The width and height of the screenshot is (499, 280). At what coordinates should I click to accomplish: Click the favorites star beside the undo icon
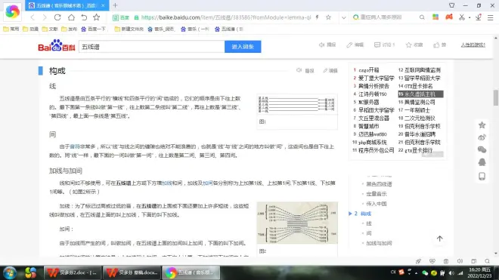pyautogui.click(x=97, y=17)
